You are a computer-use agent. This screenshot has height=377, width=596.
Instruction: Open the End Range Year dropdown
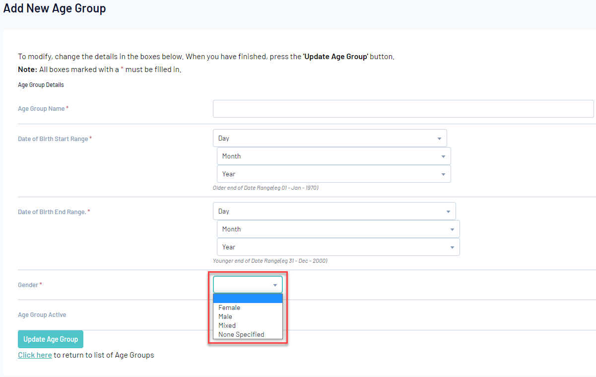pyautogui.click(x=338, y=247)
